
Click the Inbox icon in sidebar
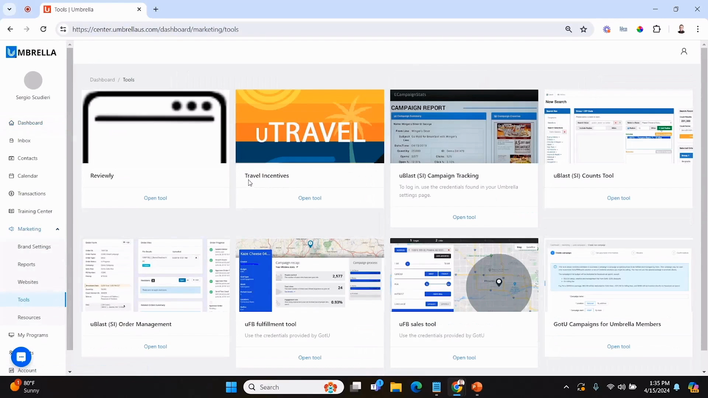click(x=12, y=141)
